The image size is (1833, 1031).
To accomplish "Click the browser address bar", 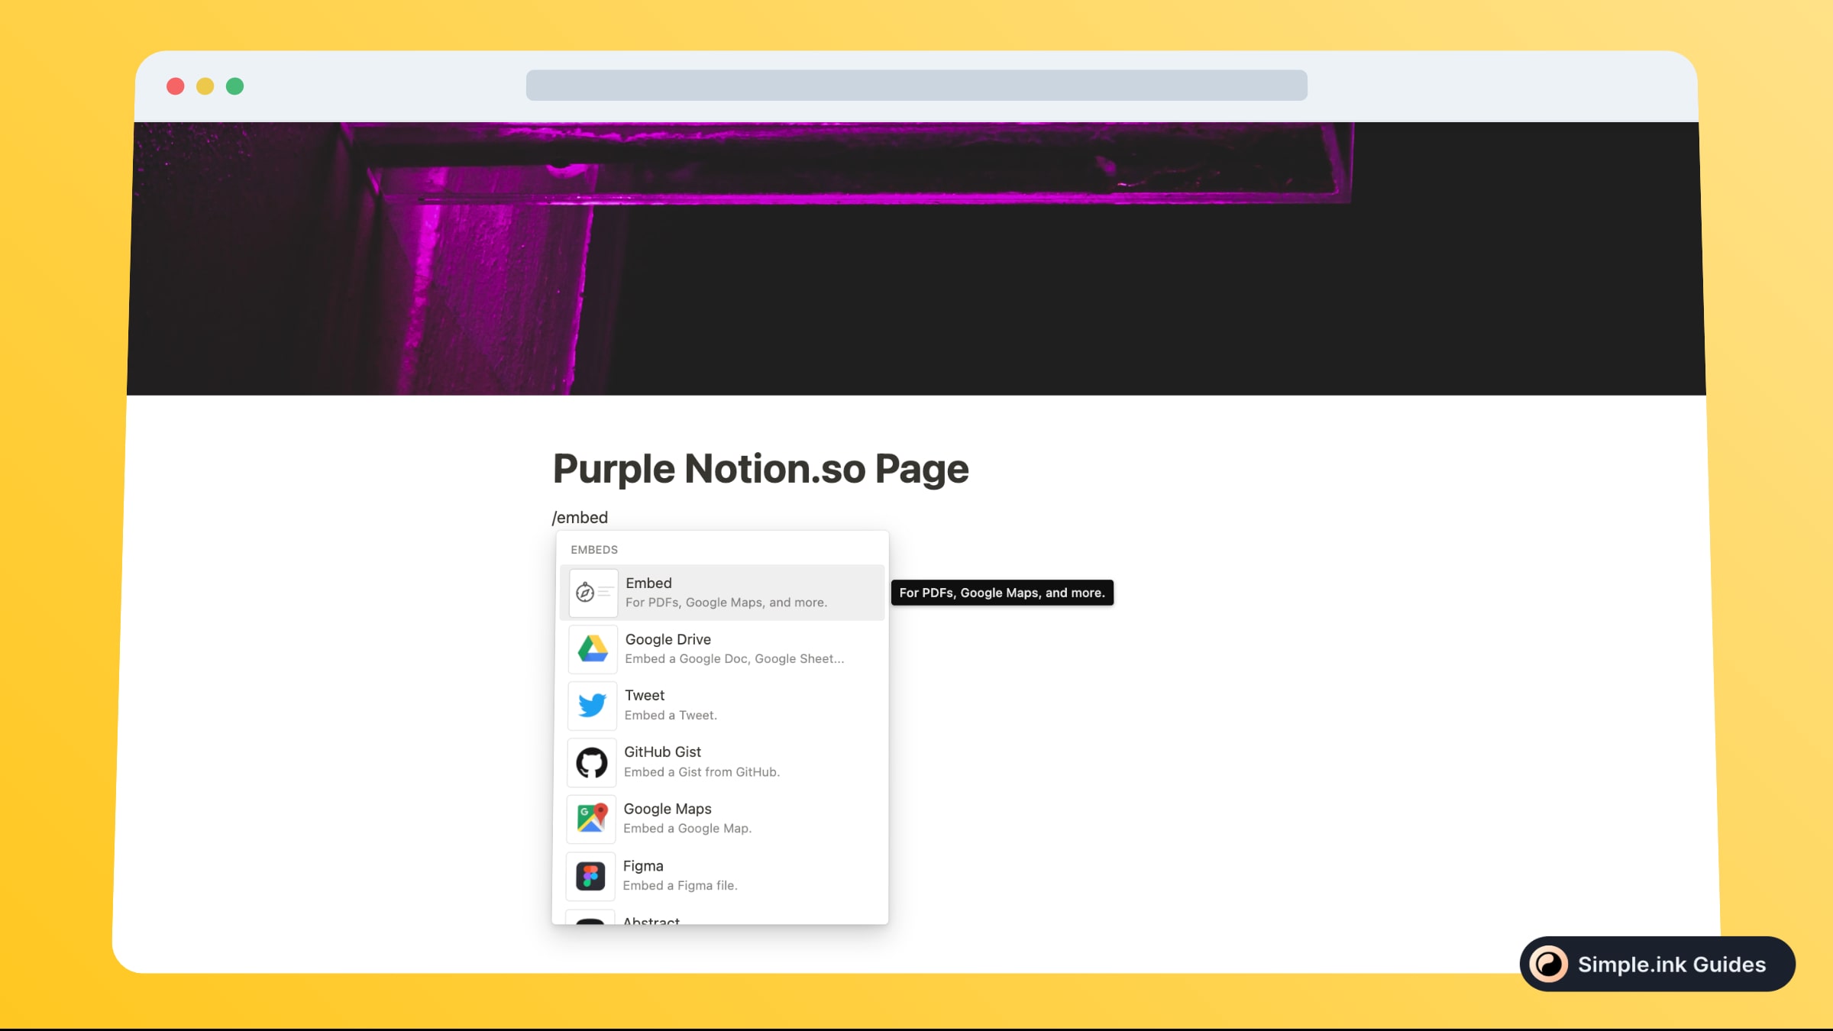I will click(916, 85).
